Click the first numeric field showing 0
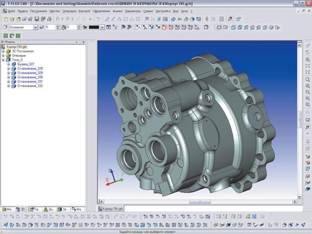This screenshot has height=234, width=312. pos(51,27)
